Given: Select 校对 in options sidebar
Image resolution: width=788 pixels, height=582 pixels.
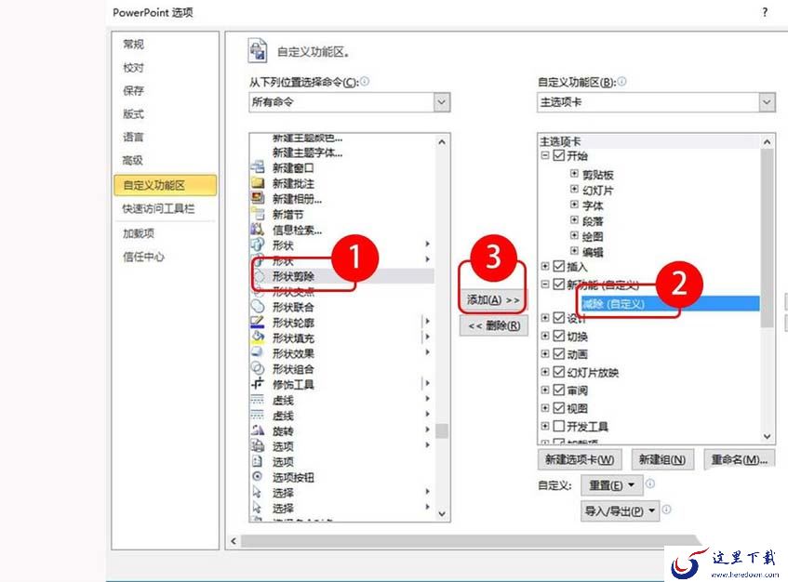Looking at the screenshot, I should coord(134,67).
